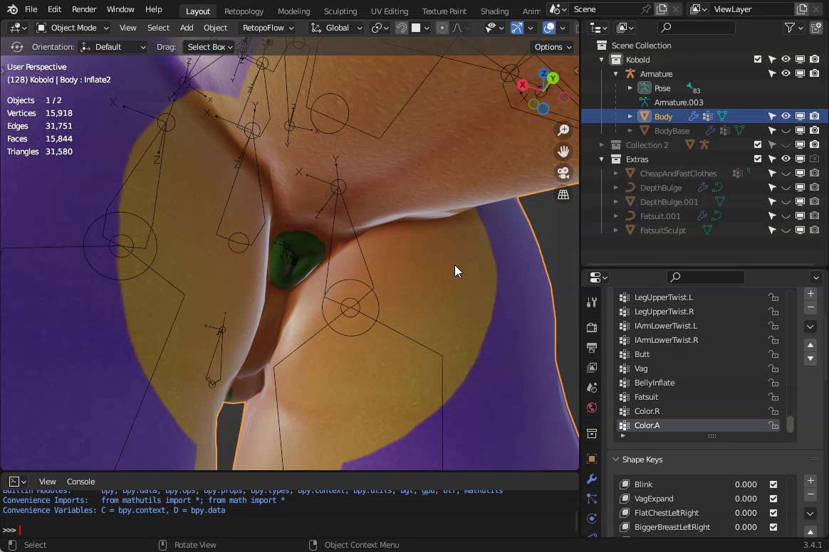Switch to the UV Editing workspace tab
Viewport: 829px width, 552px height.
[390, 11]
